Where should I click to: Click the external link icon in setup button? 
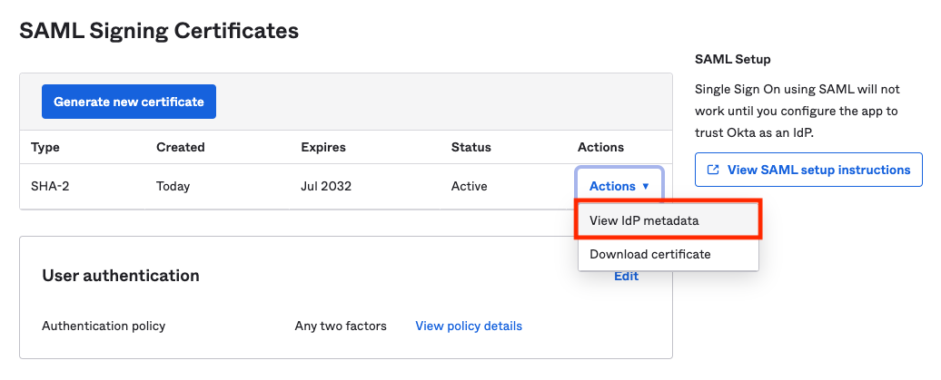[713, 170]
